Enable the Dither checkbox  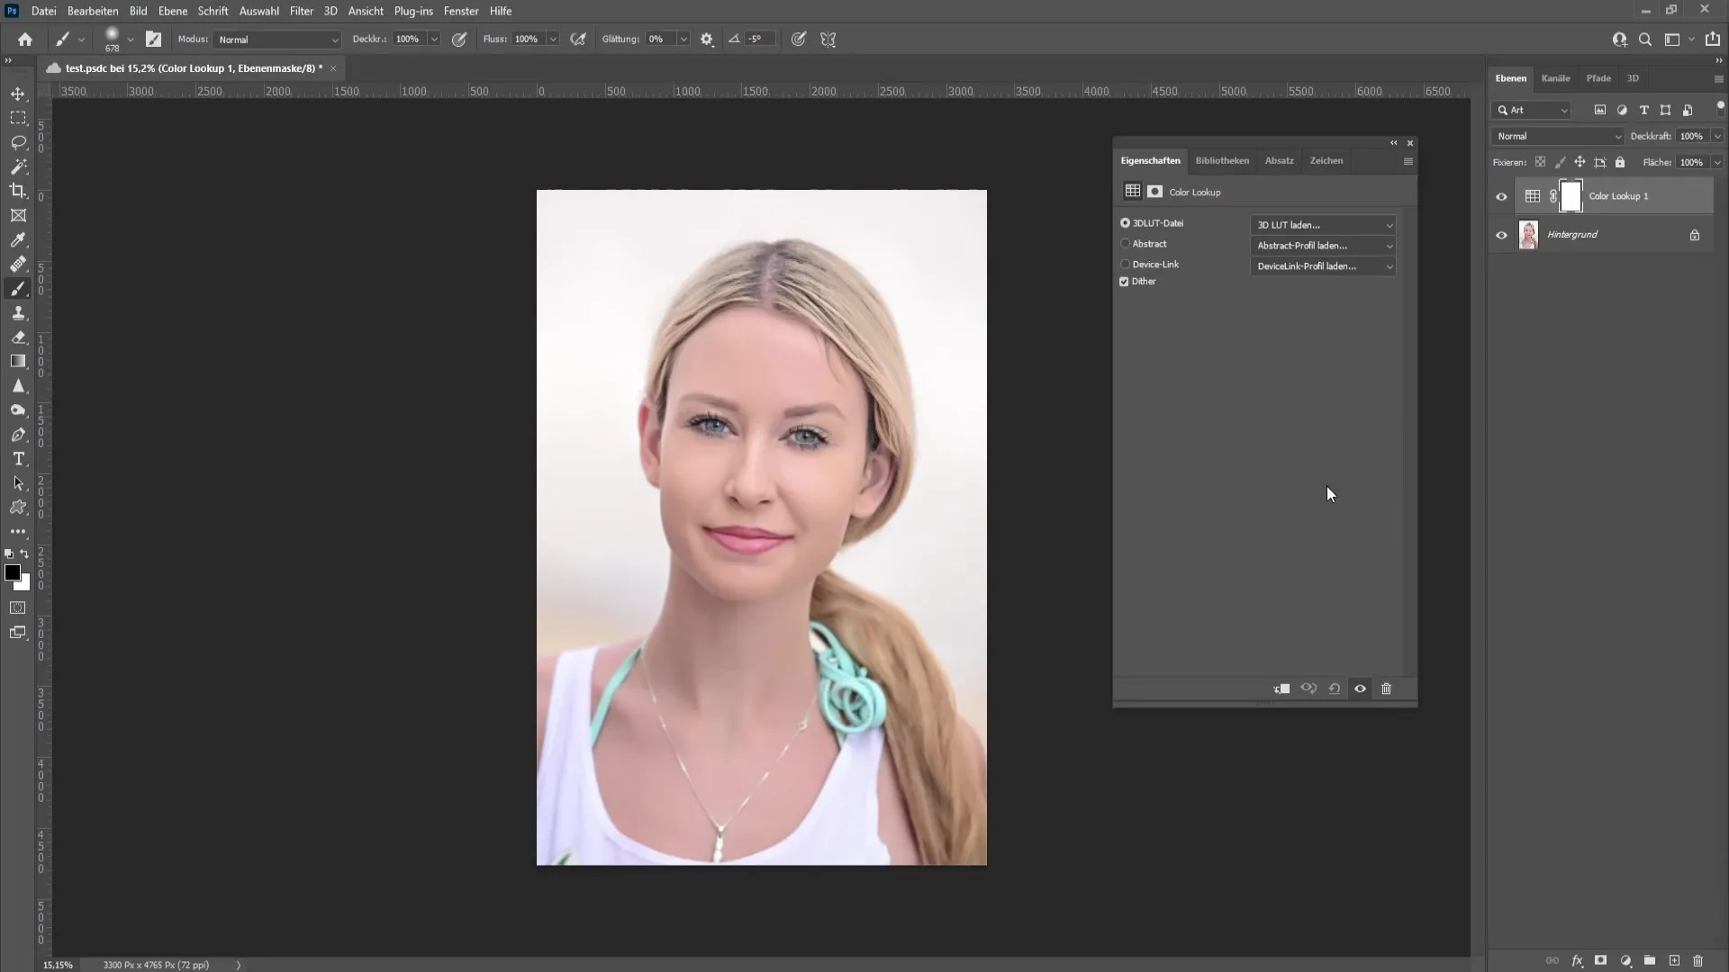[1125, 282]
